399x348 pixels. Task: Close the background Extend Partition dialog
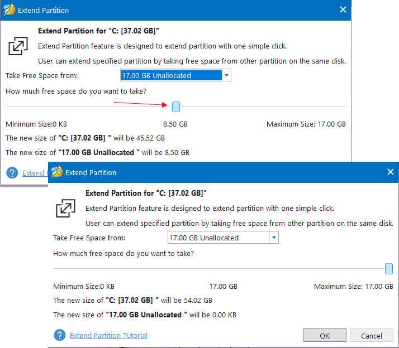pyautogui.click(x=343, y=10)
